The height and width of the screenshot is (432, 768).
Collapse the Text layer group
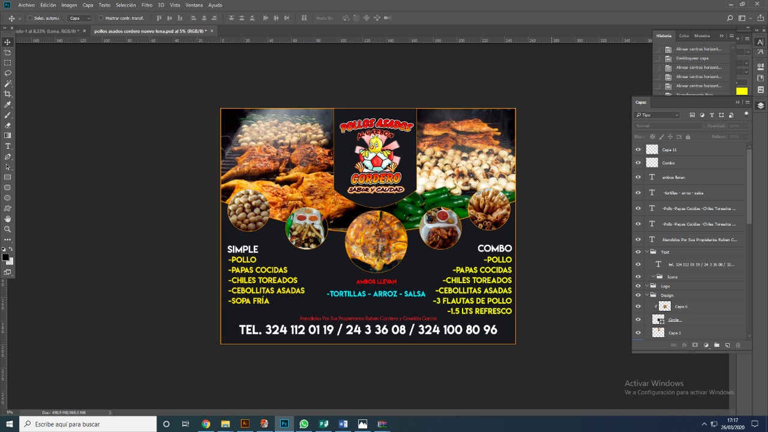647,252
